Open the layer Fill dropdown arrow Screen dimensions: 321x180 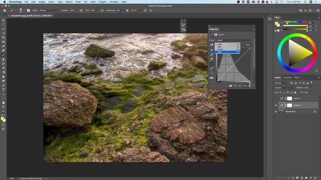point(311,92)
